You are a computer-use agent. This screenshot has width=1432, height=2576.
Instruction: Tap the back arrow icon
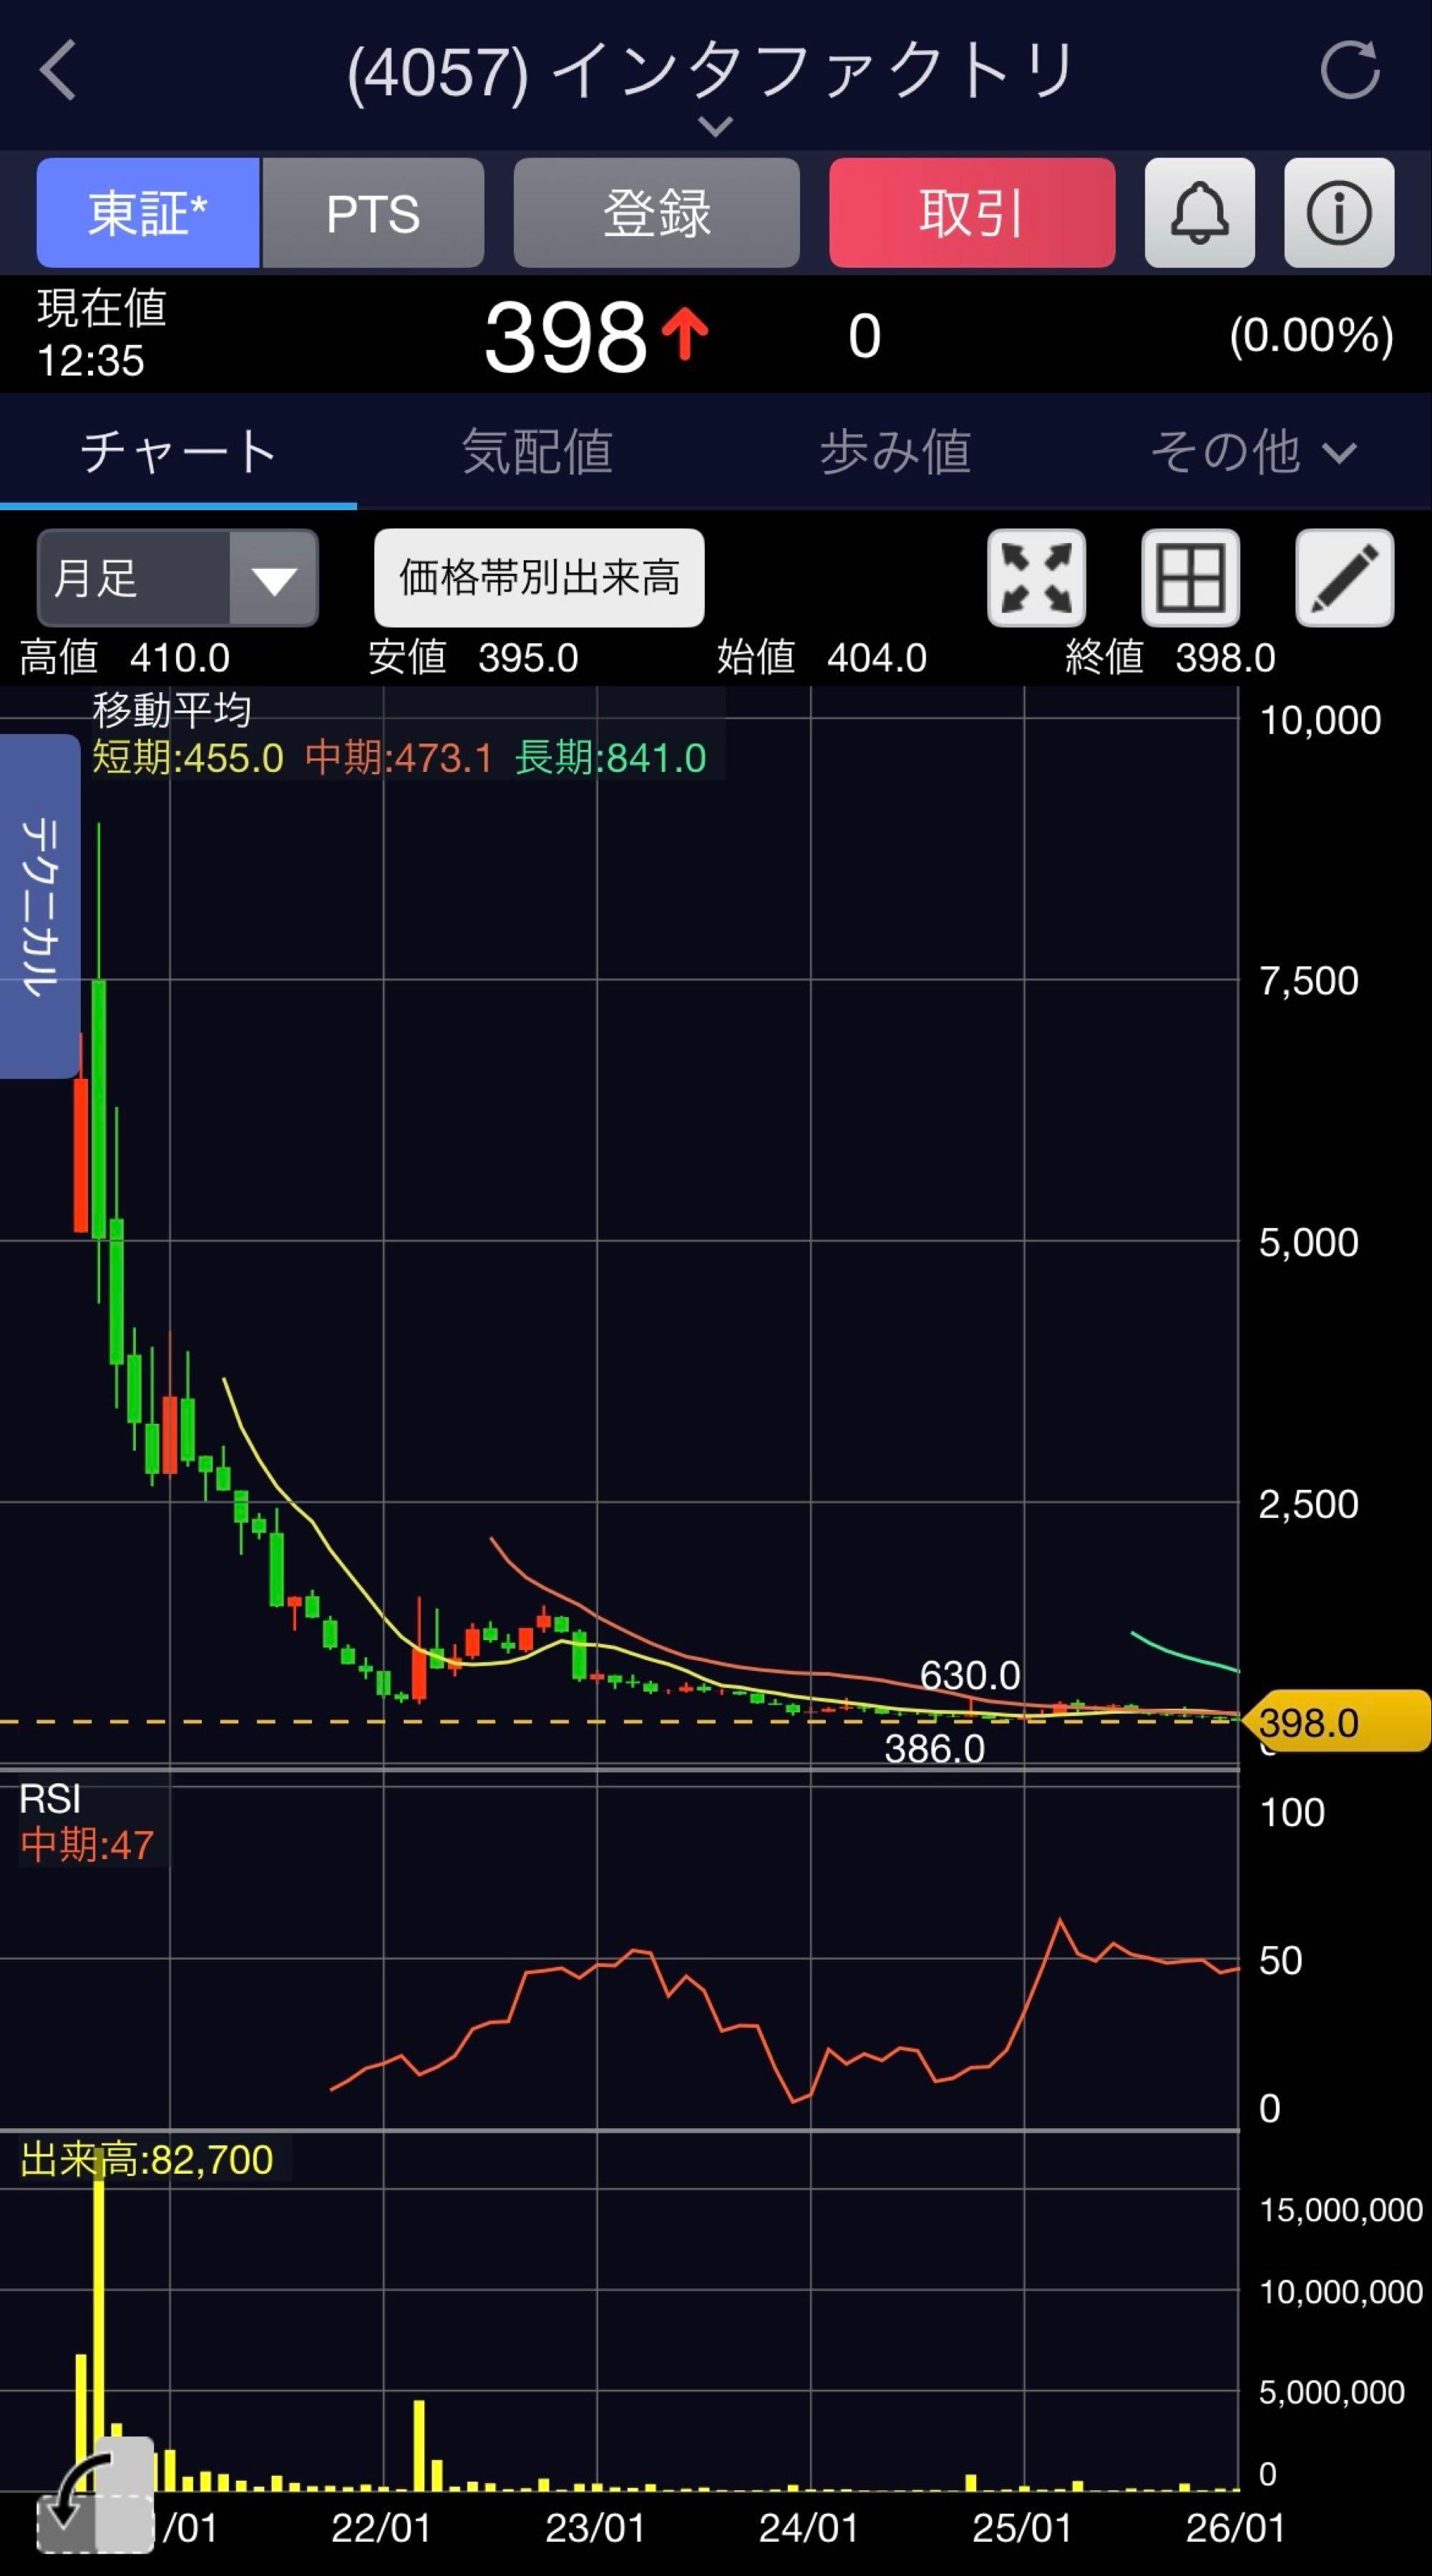58,70
